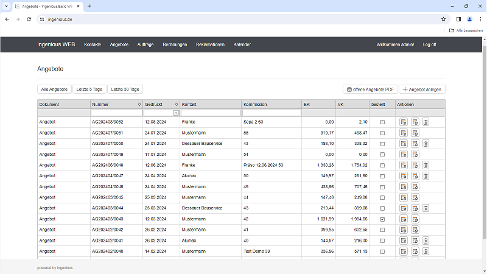487x274 pixels.
Task: Click the Nummer filter input field
Action: point(116,113)
